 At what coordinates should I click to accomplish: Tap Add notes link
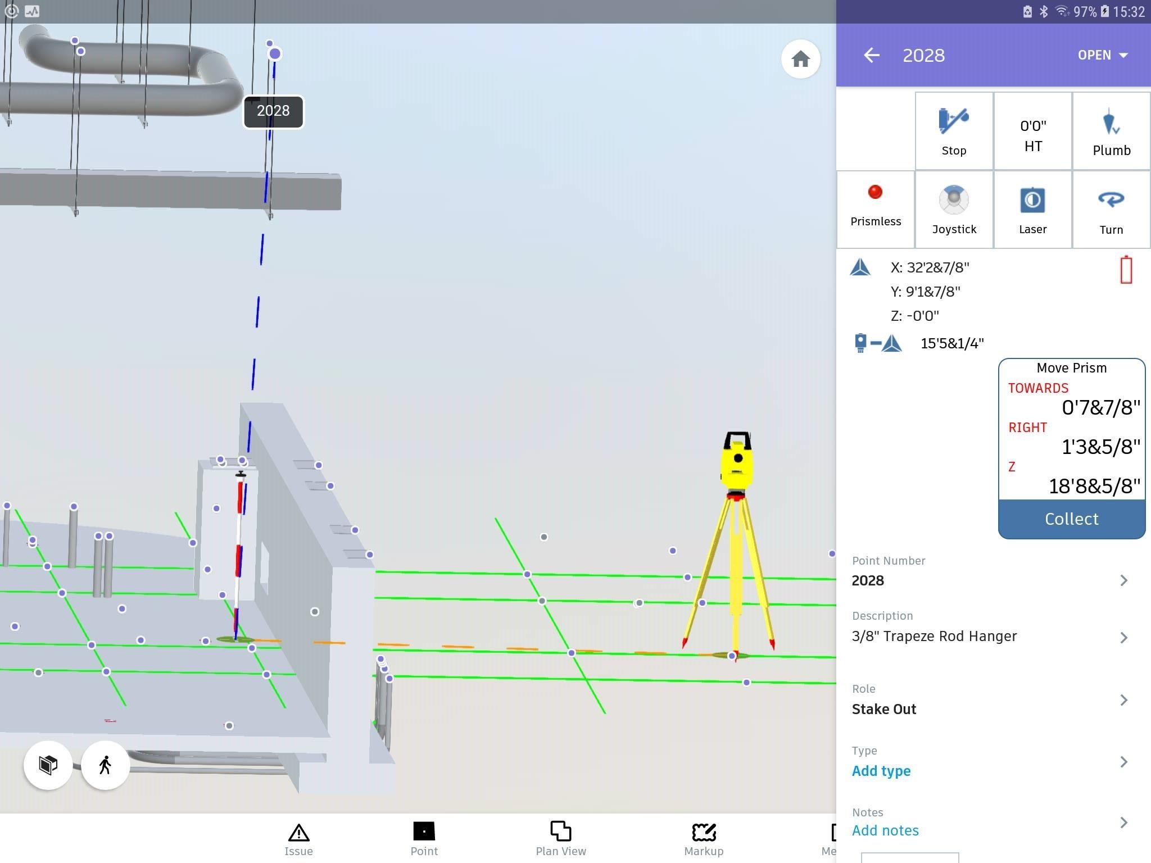pyautogui.click(x=885, y=830)
